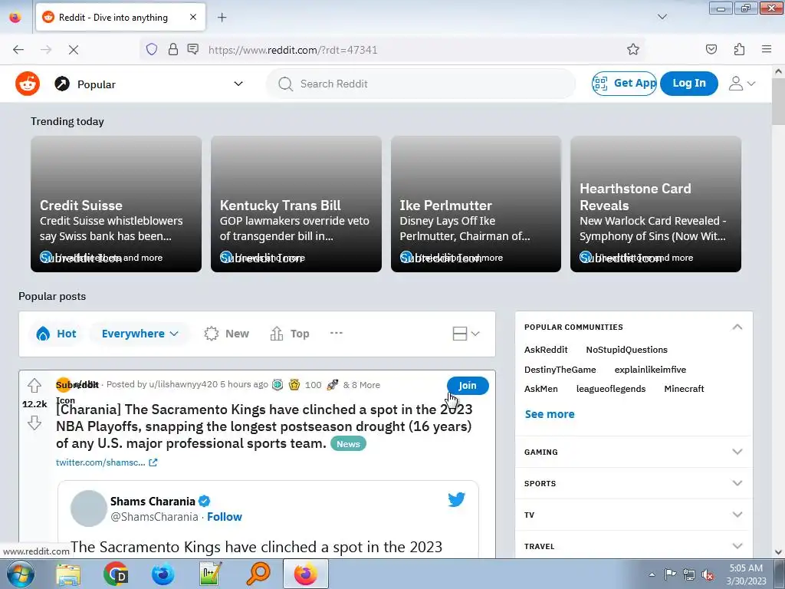Viewport: 785px width, 589px height.
Task: Join the subreddit of the Kings post
Action: (468, 385)
